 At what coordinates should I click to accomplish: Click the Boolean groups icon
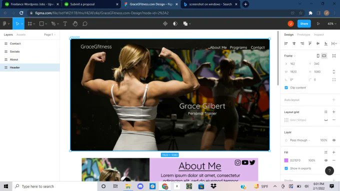[x=185, y=23]
